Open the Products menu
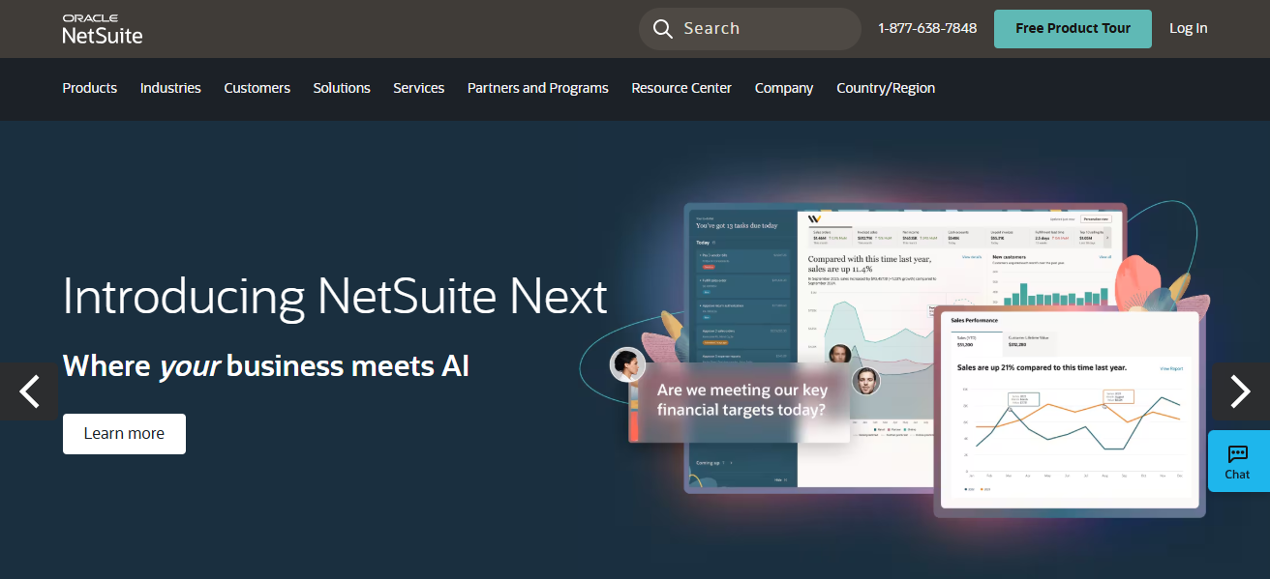Screen dimensions: 1270x579 tap(89, 88)
